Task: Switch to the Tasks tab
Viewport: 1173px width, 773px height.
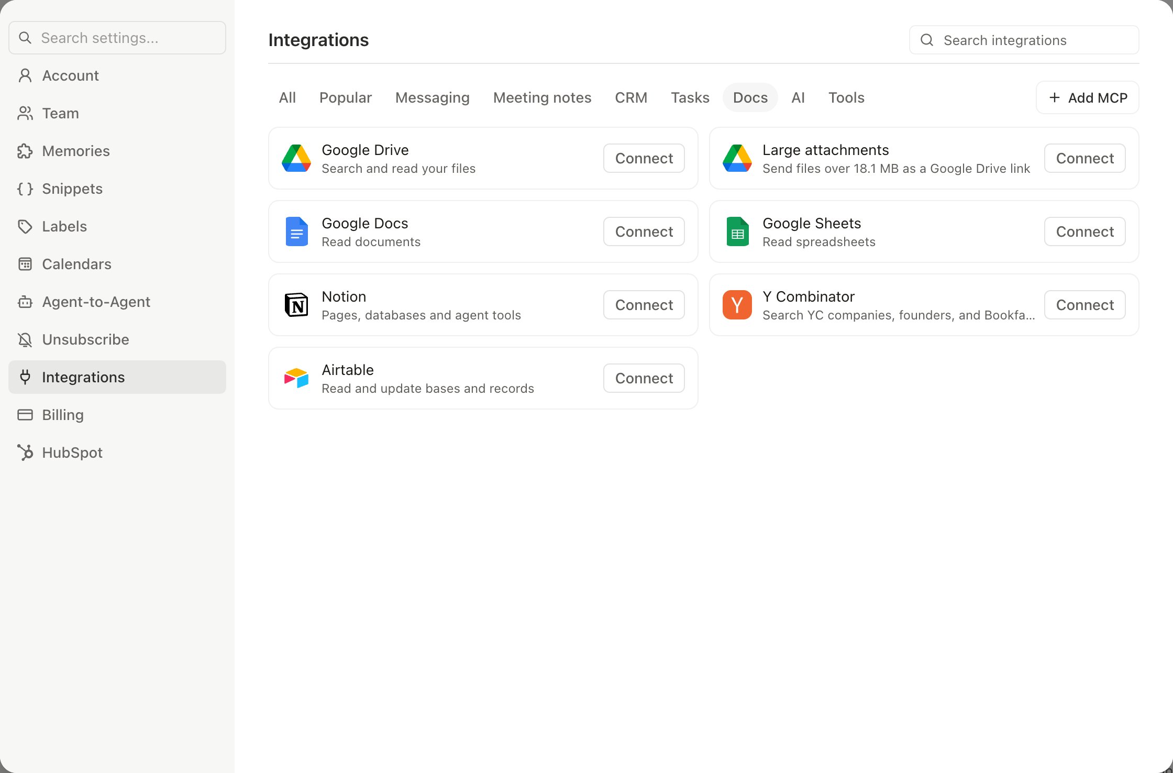Action: (x=690, y=97)
